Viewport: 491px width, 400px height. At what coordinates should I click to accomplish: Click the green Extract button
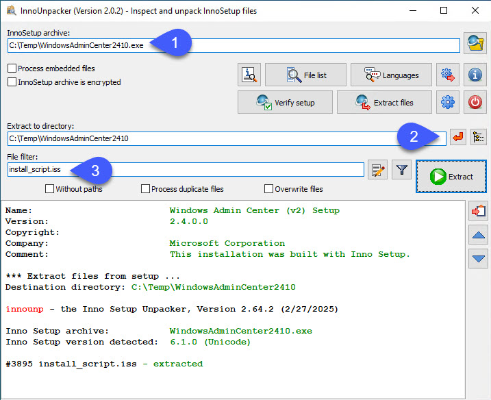coord(451,177)
